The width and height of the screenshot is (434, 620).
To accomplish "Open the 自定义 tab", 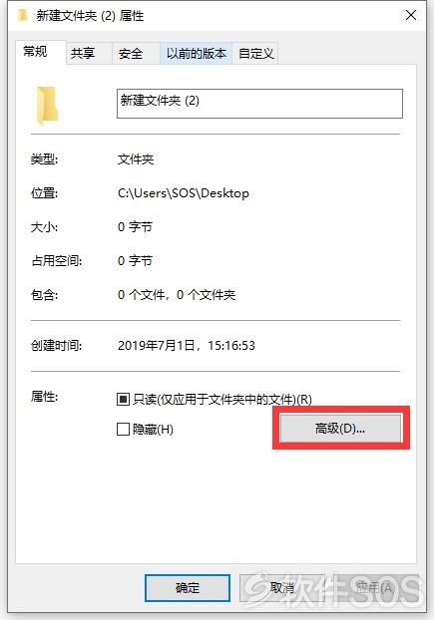I will coord(255,54).
